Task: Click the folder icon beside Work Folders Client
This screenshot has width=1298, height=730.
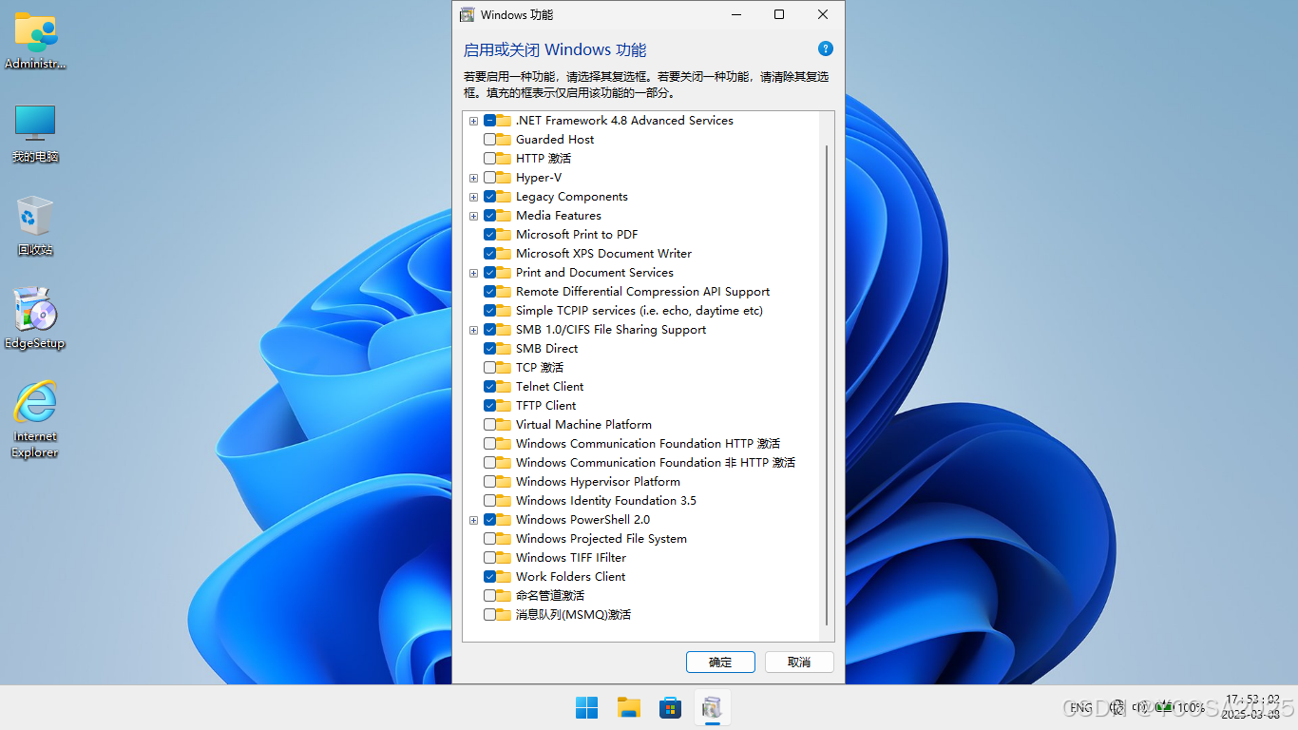Action: tap(504, 577)
